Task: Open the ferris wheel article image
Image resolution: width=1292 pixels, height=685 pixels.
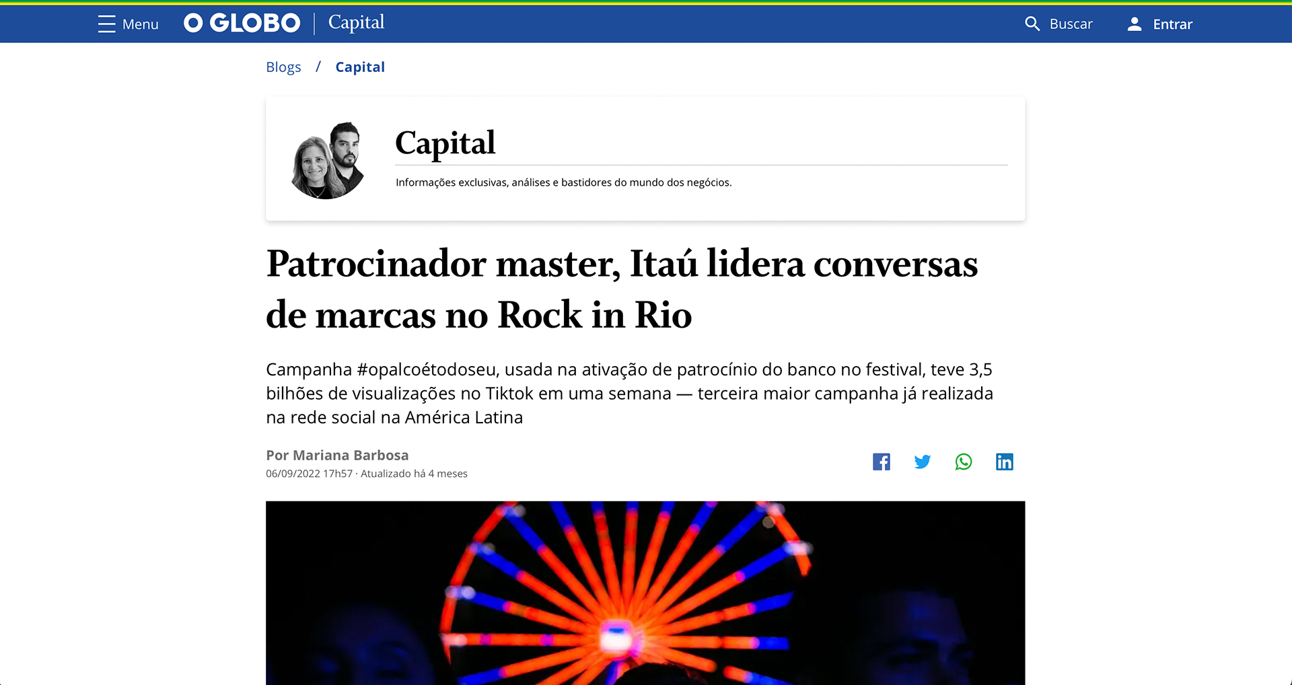Action: coord(645,593)
